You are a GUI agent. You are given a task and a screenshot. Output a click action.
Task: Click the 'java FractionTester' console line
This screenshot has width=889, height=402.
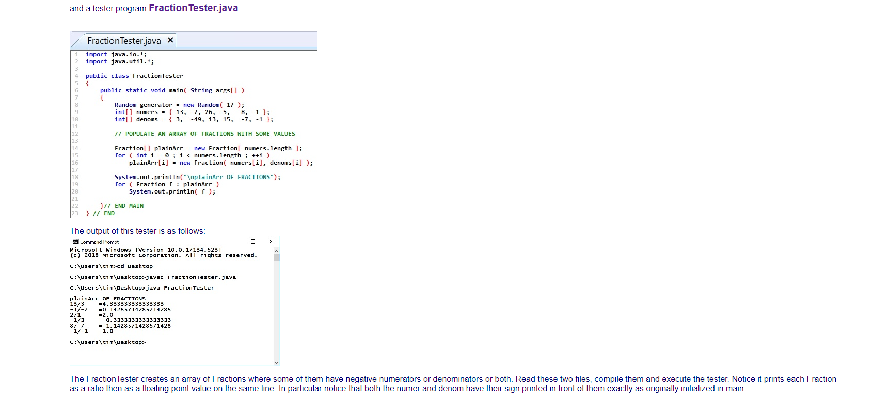tap(142, 288)
